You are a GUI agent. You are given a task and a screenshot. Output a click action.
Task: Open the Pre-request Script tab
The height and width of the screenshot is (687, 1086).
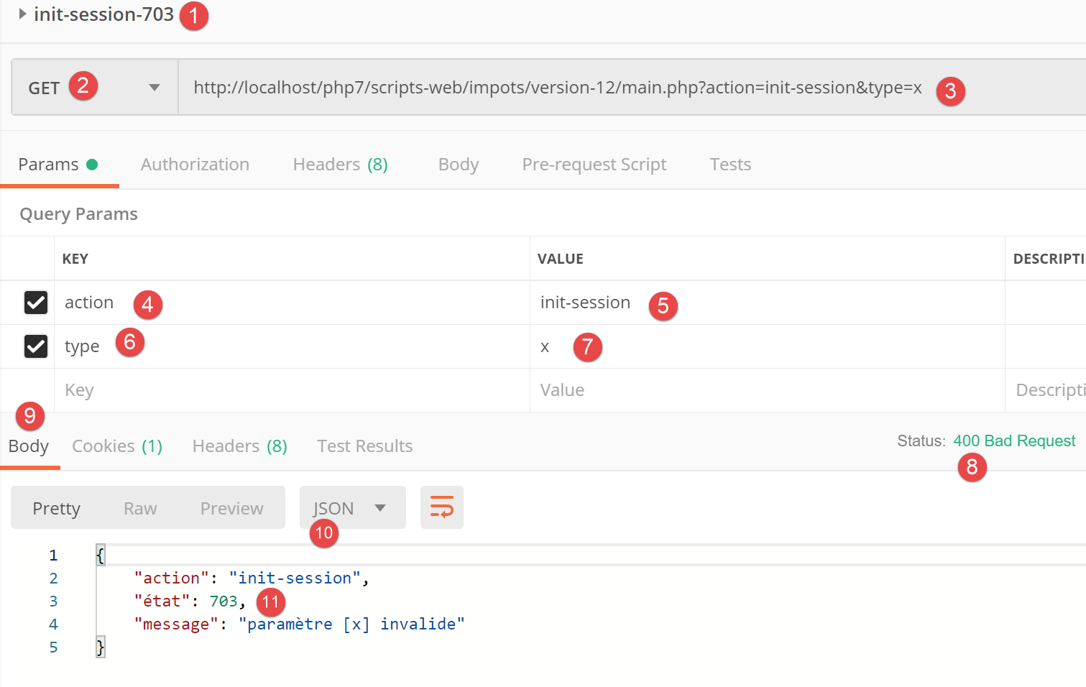(594, 165)
